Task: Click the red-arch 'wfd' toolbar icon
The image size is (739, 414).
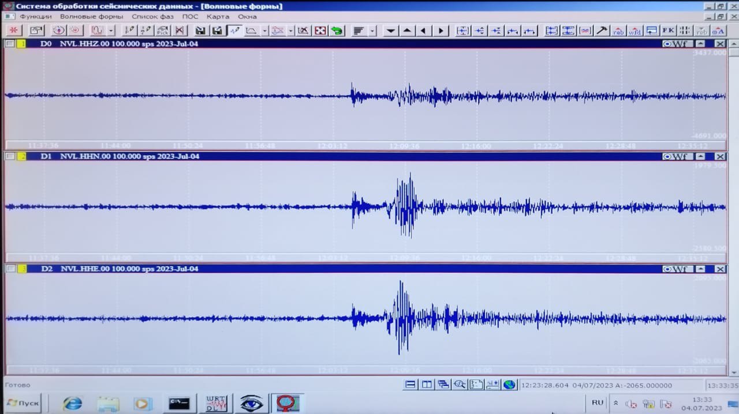Action: [635, 31]
